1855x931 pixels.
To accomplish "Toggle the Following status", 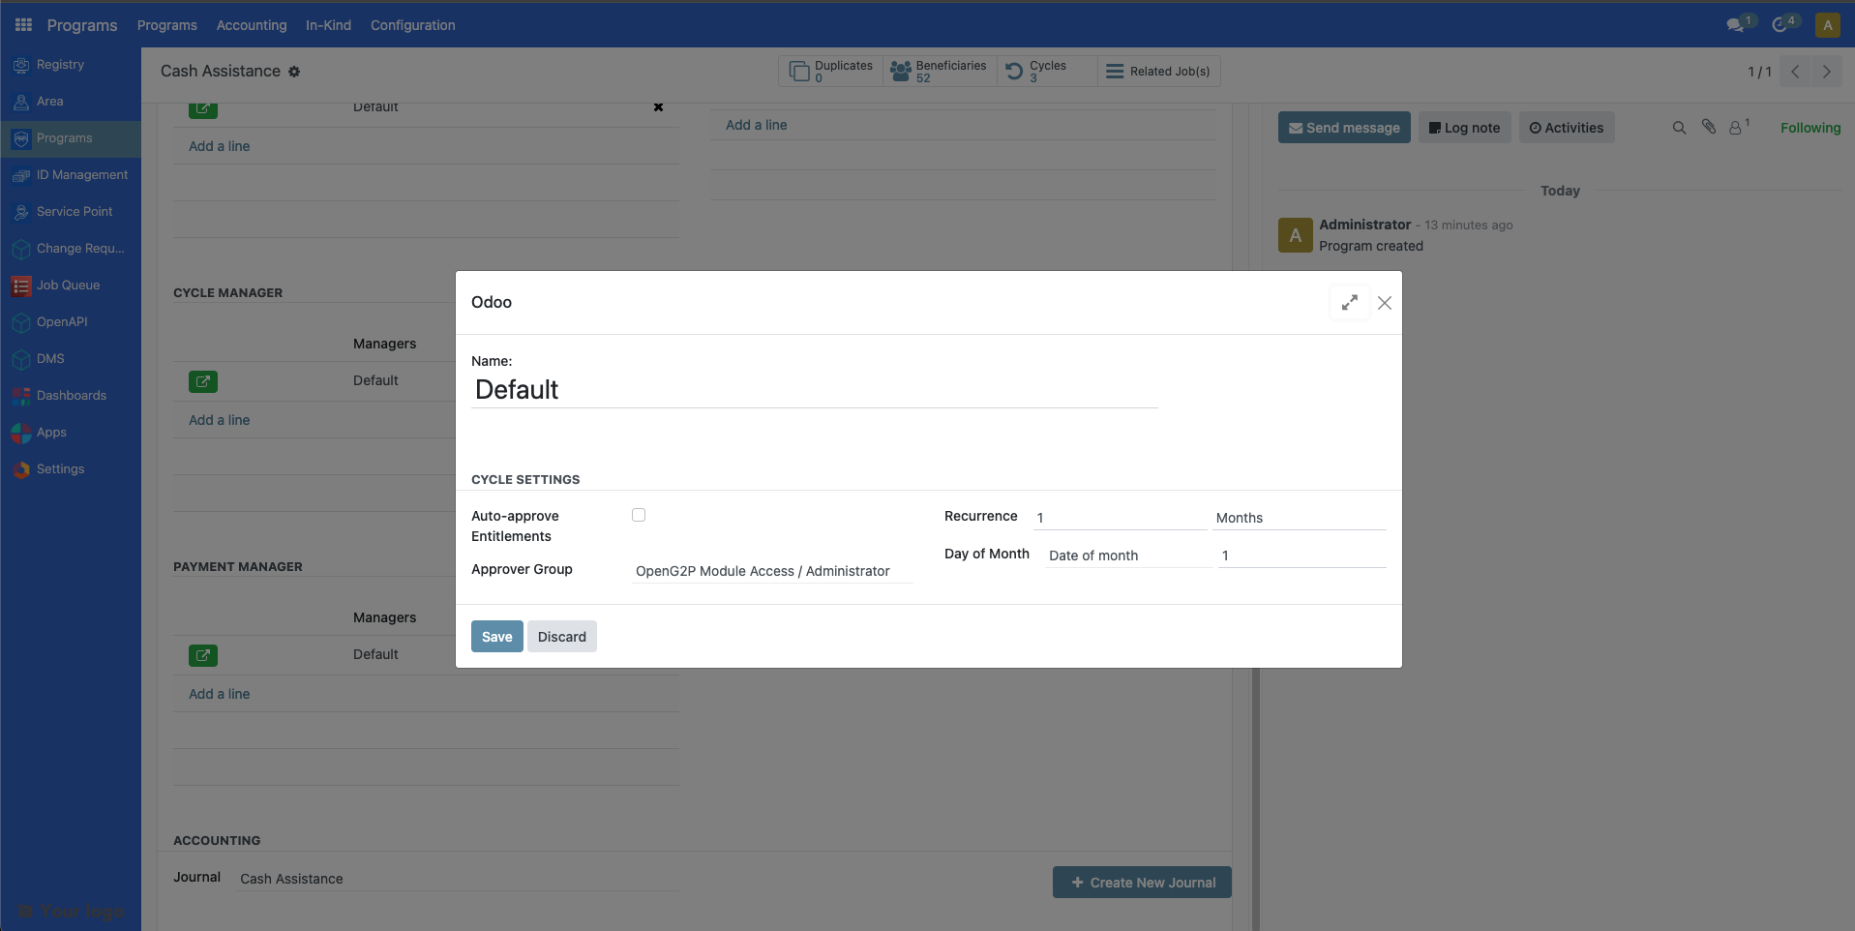I will (1810, 127).
